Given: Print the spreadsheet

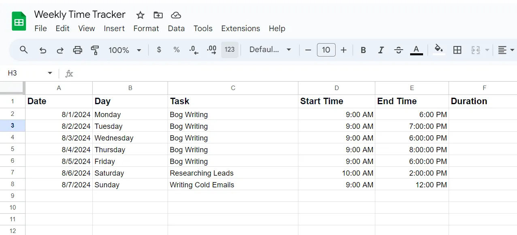Looking at the screenshot, I should coord(77,50).
